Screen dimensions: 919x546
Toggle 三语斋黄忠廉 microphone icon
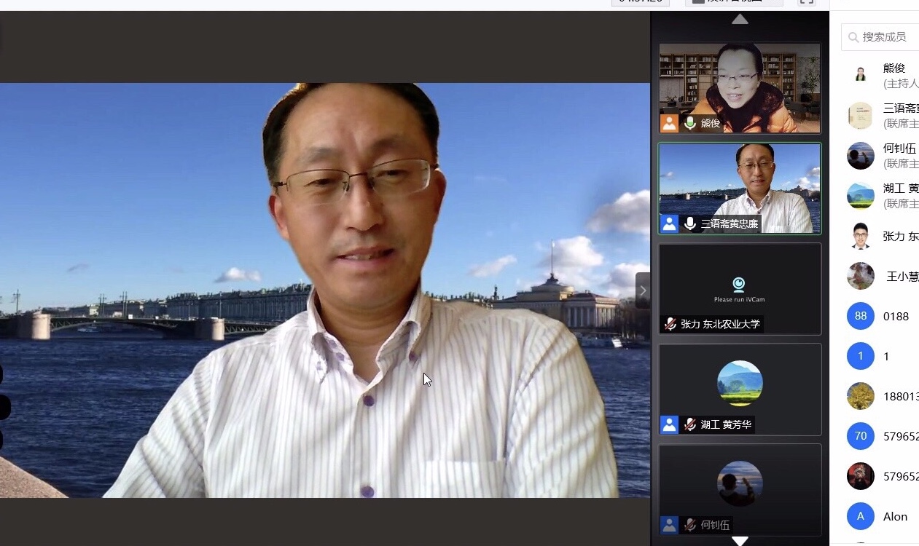[x=689, y=223]
